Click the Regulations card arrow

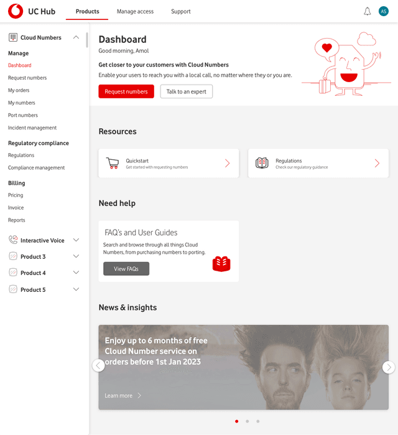(377, 163)
